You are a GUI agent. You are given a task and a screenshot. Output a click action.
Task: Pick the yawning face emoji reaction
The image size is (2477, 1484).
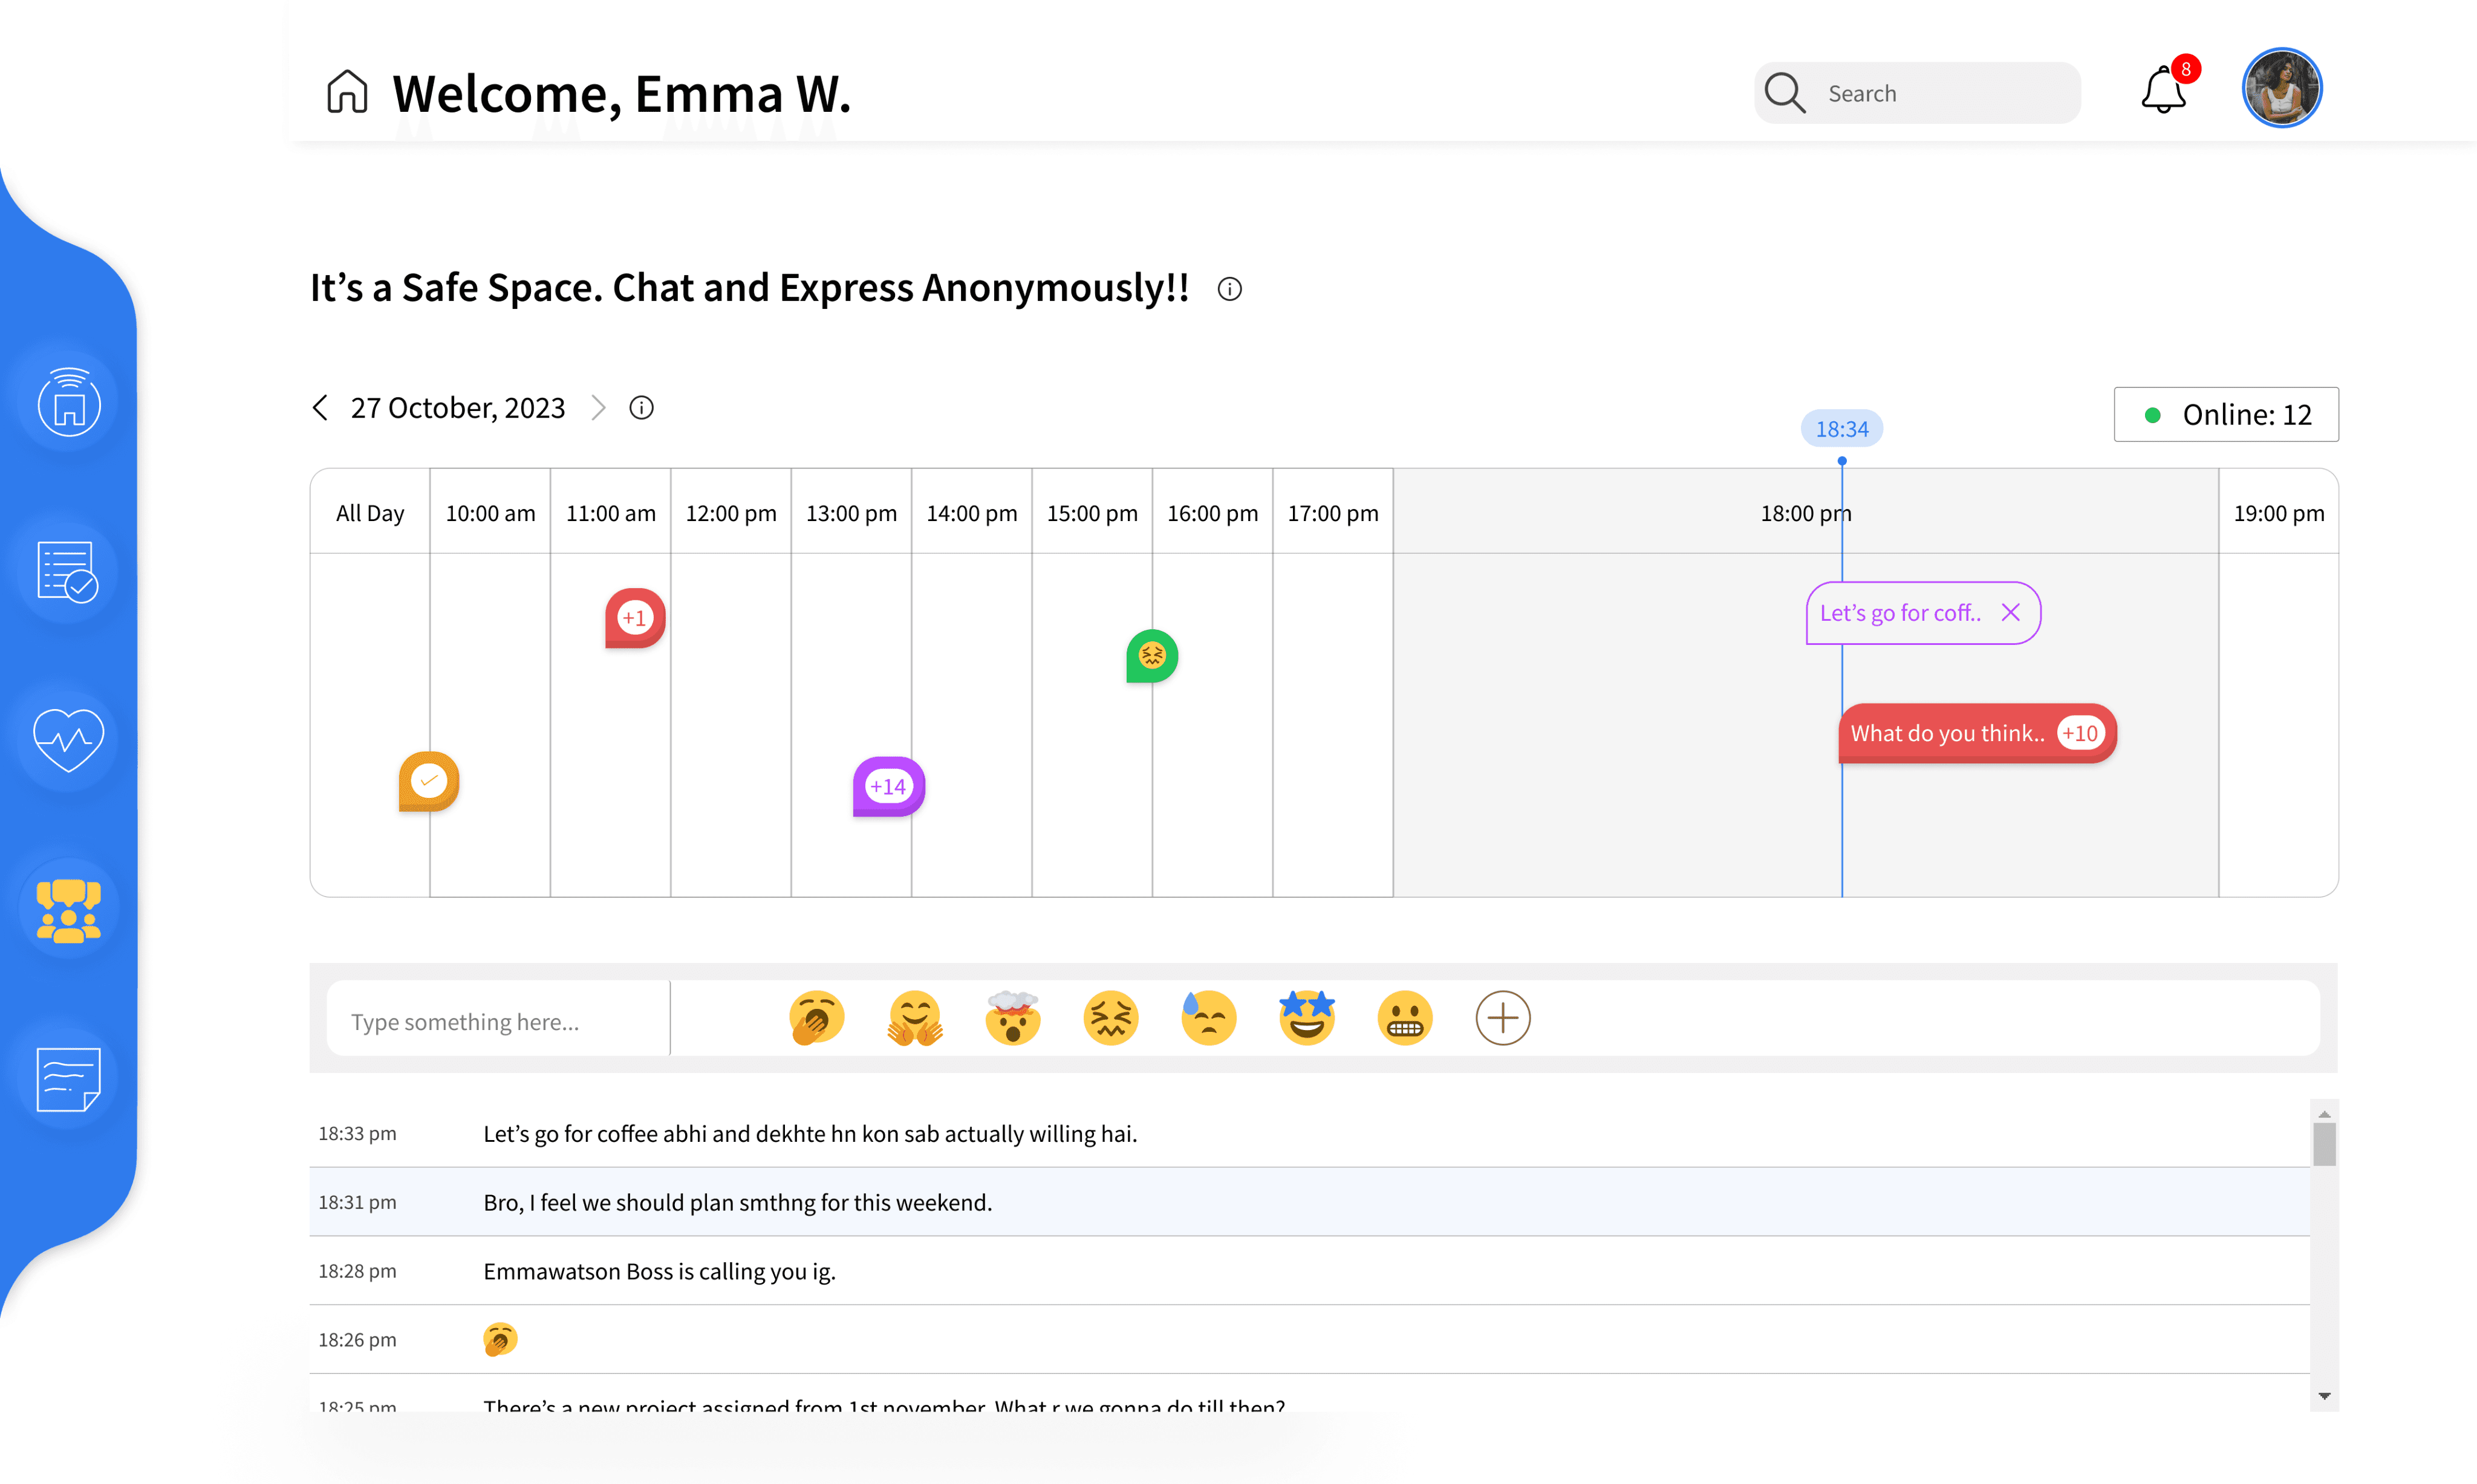816,1018
